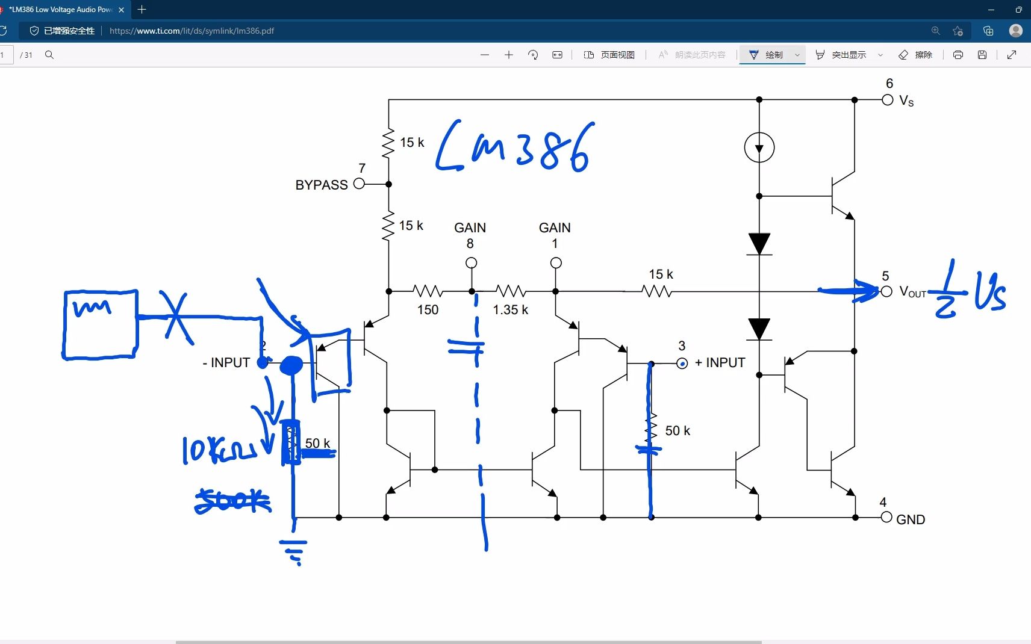Click the page number input field

coord(6,55)
